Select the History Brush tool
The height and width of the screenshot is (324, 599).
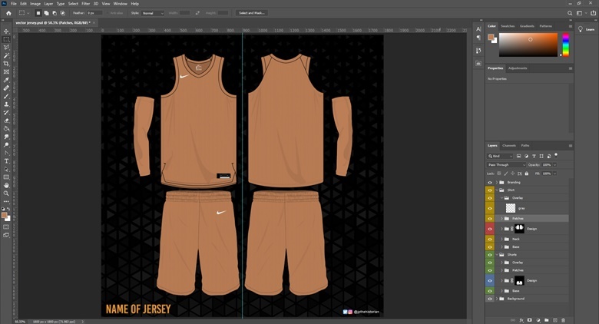point(6,112)
